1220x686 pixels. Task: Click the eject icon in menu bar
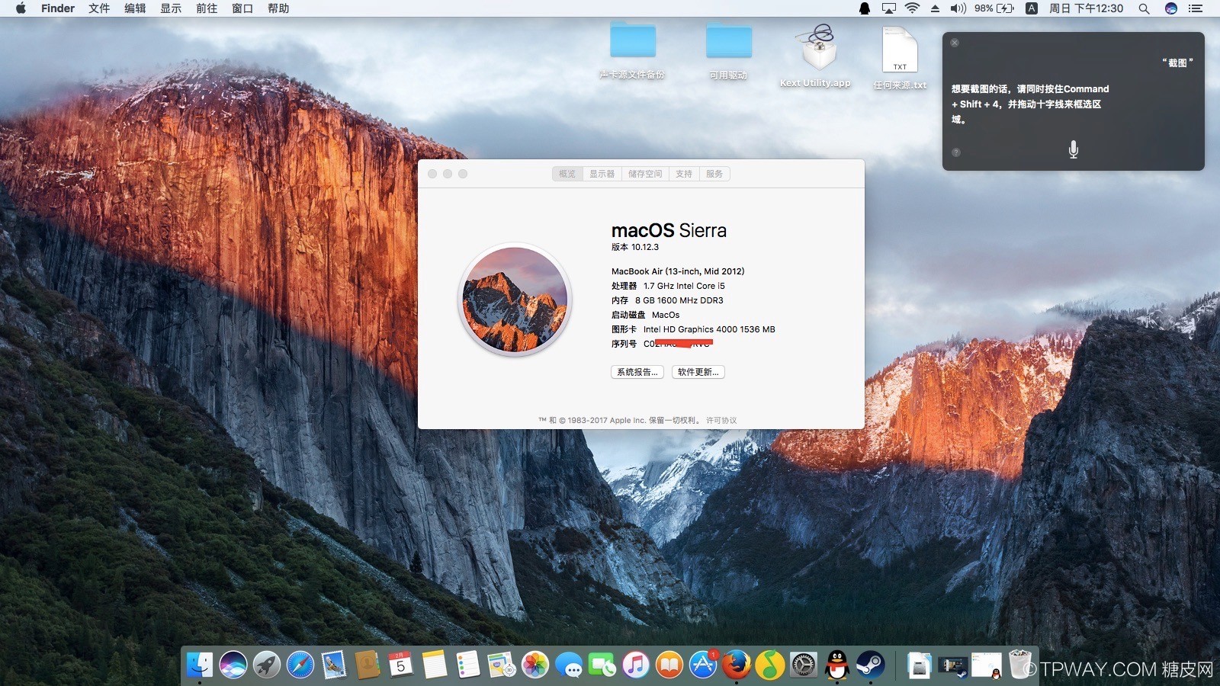(935, 8)
